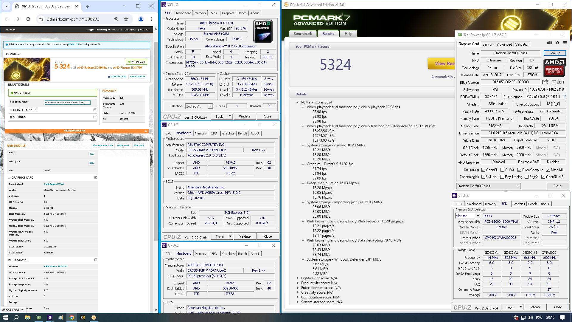Open the BM application in the taskbar

[x=83, y=318]
